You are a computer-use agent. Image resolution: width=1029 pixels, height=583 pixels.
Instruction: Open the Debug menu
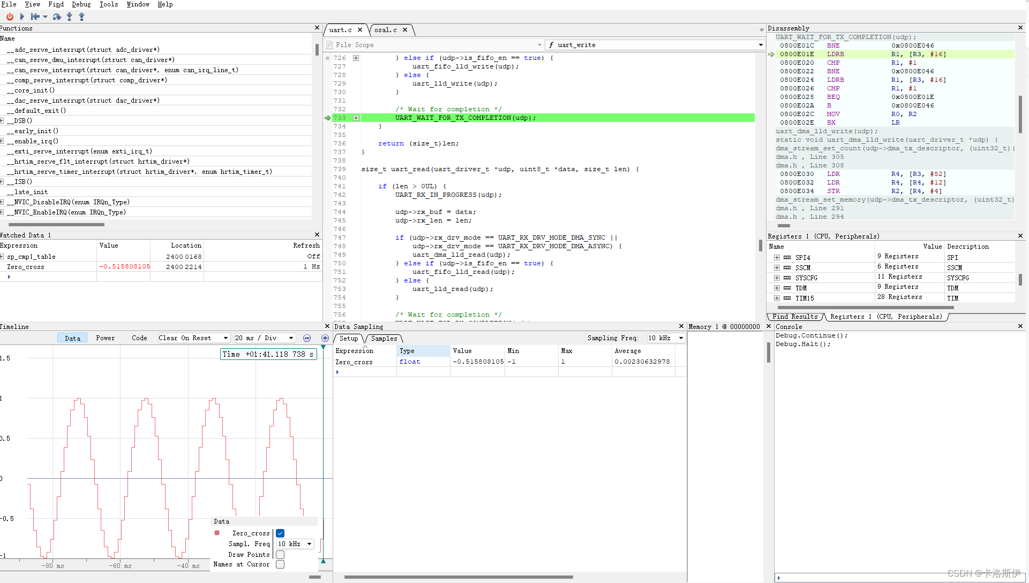[81, 4]
